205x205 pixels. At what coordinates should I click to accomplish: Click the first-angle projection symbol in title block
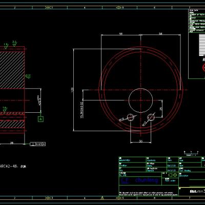tap(172, 175)
